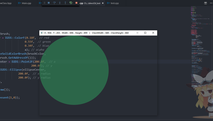213x121 pixels.
Task: Maximize the Direct2D test window
Action: click(x=145, y=33)
